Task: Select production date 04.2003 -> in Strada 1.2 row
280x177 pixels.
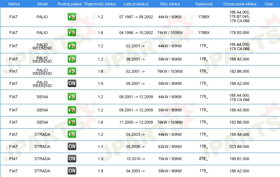Action: pyautogui.click(x=135, y=134)
